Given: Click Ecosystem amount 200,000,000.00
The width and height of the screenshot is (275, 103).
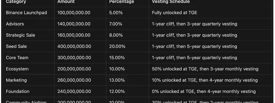Looking at the screenshot, I should [x=74, y=69].
